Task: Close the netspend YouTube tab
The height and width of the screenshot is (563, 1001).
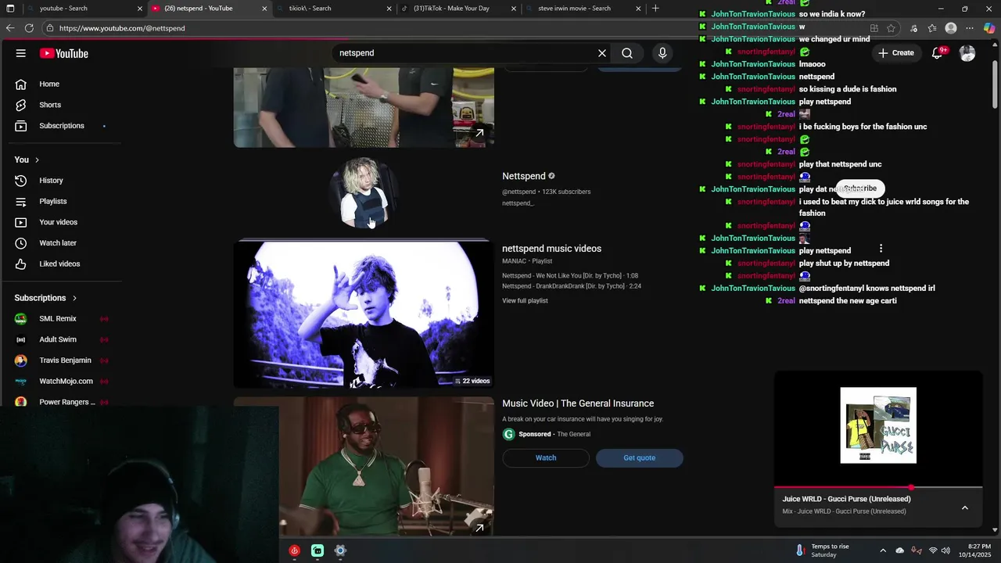Action: [264, 9]
